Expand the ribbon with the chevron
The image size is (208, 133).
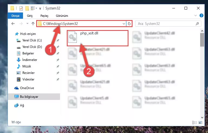(x=196, y=15)
